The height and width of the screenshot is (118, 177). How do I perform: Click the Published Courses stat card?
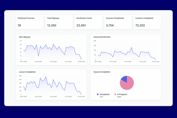click(29, 22)
